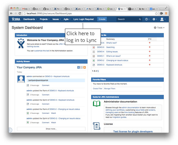The image size is (178, 145).
Task: Click the Summary column header
Action: [x=110, y=39]
